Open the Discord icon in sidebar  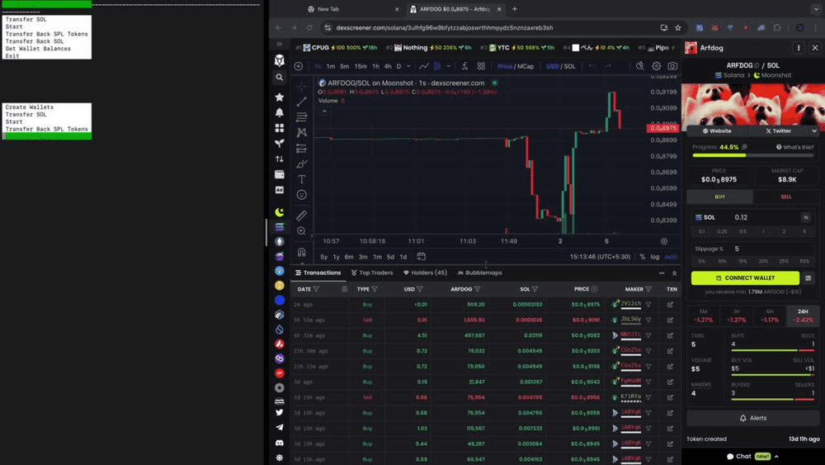click(280, 443)
